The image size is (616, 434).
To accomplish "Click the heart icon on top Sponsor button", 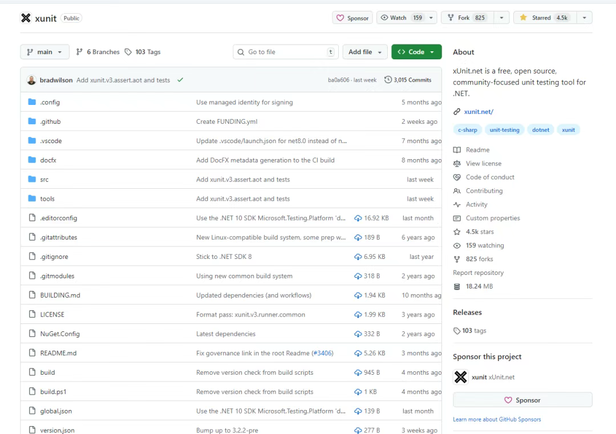I will (340, 18).
